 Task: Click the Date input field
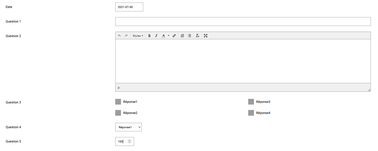click(x=129, y=7)
